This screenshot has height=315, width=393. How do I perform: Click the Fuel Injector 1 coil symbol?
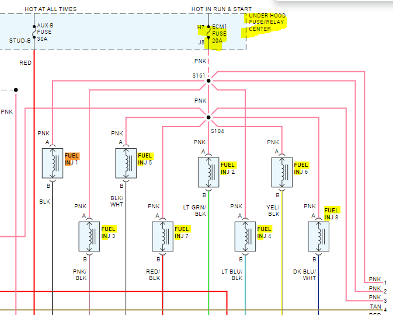53,163
